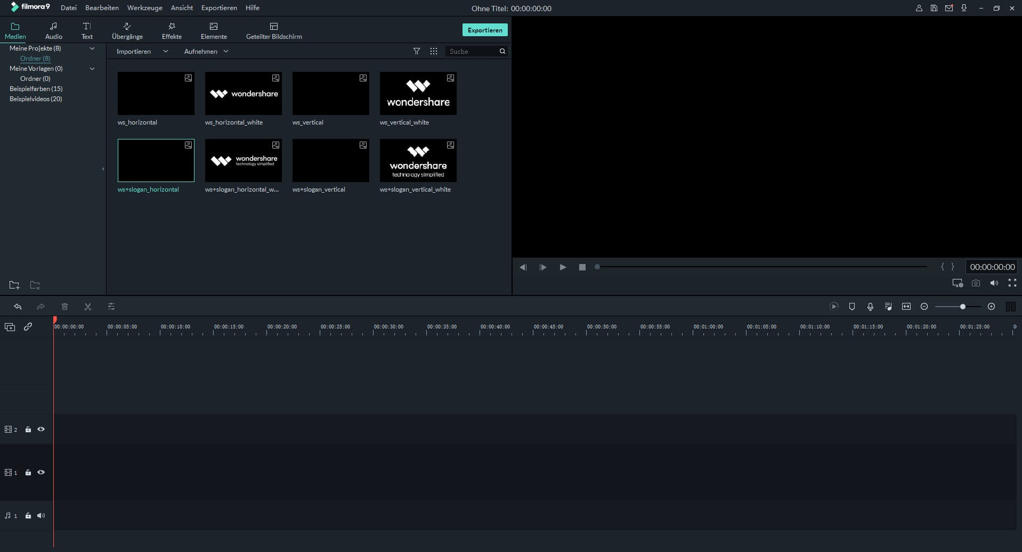
Task: Switch to the Audio tab
Action: 54,31
